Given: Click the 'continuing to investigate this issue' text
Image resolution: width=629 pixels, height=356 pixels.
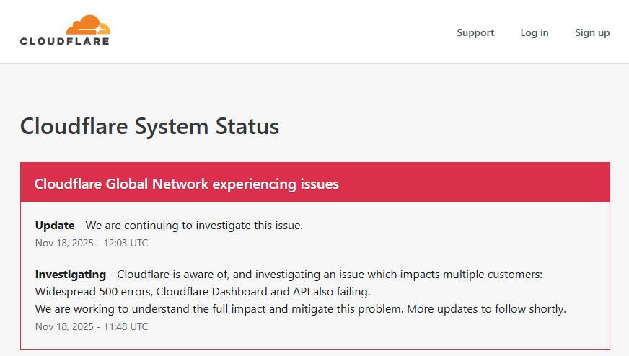Looking at the screenshot, I should 216,226.
